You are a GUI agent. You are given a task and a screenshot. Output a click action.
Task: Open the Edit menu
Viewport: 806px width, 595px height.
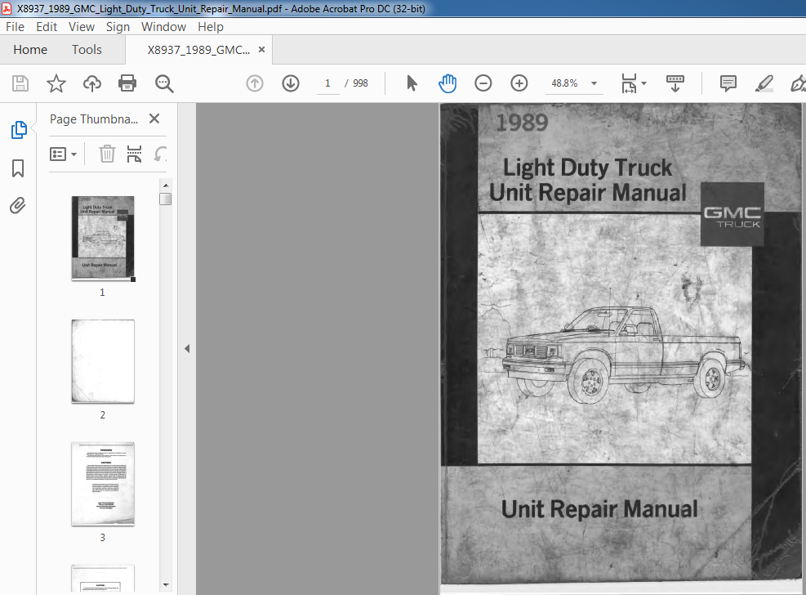[x=47, y=27]
